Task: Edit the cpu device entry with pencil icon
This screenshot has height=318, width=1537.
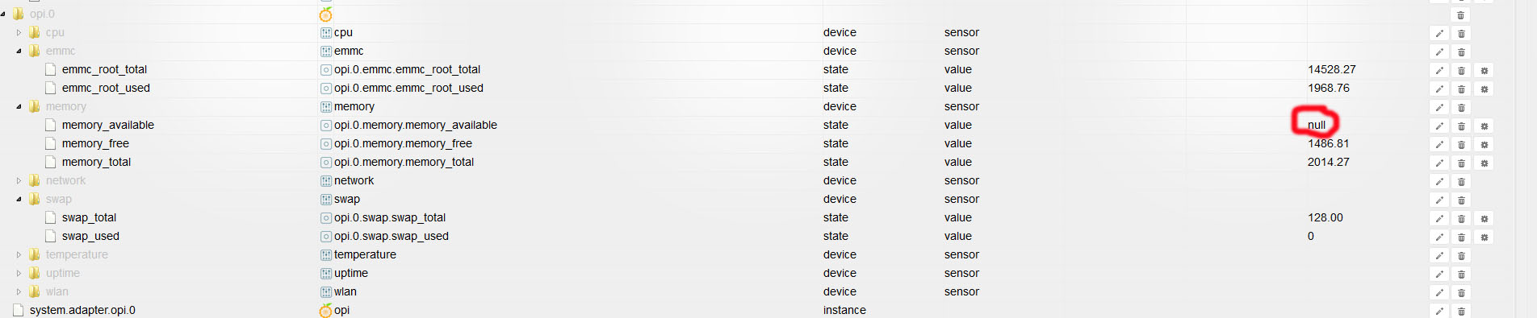Action: pyautogui.click(x=1439, y=33)
